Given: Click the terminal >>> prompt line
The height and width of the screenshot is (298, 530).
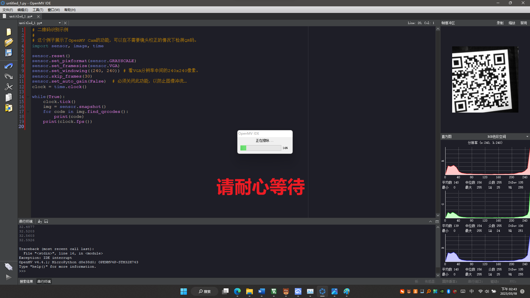Looking at the screenshot, I should click(x=22, y=271).
